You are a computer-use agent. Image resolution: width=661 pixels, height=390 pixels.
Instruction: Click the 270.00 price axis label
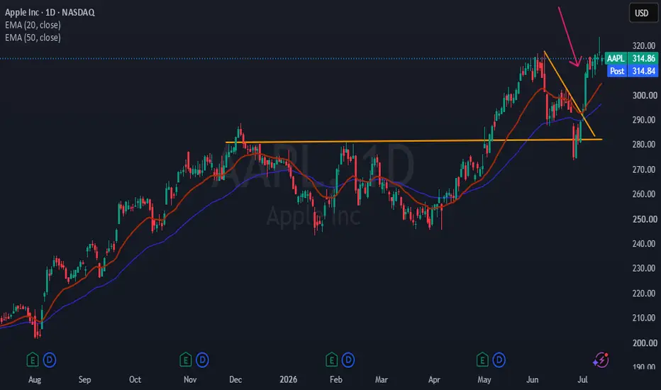(x=644, y=169)
